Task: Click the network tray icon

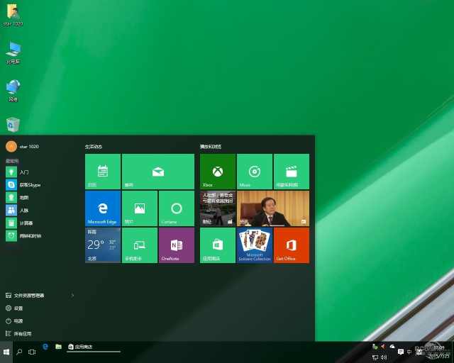Action: point(375,357)
